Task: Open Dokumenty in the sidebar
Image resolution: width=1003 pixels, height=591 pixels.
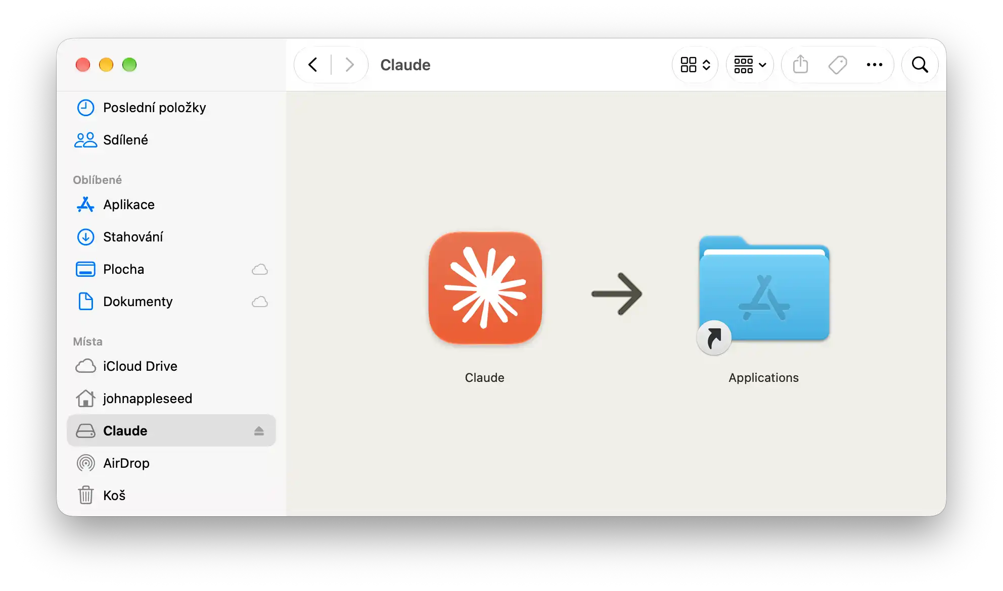Action: coord(171,302)
